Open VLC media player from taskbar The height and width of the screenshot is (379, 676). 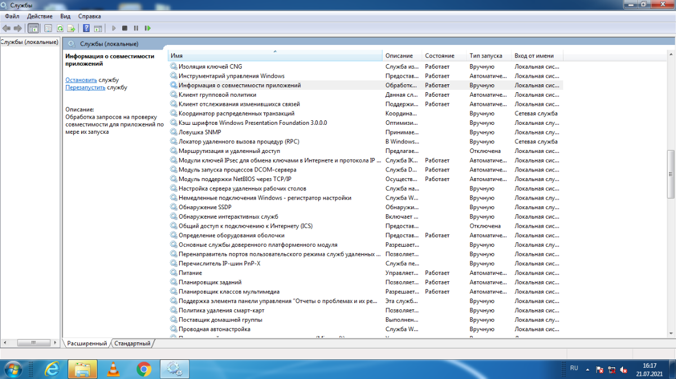pos(113,369)
